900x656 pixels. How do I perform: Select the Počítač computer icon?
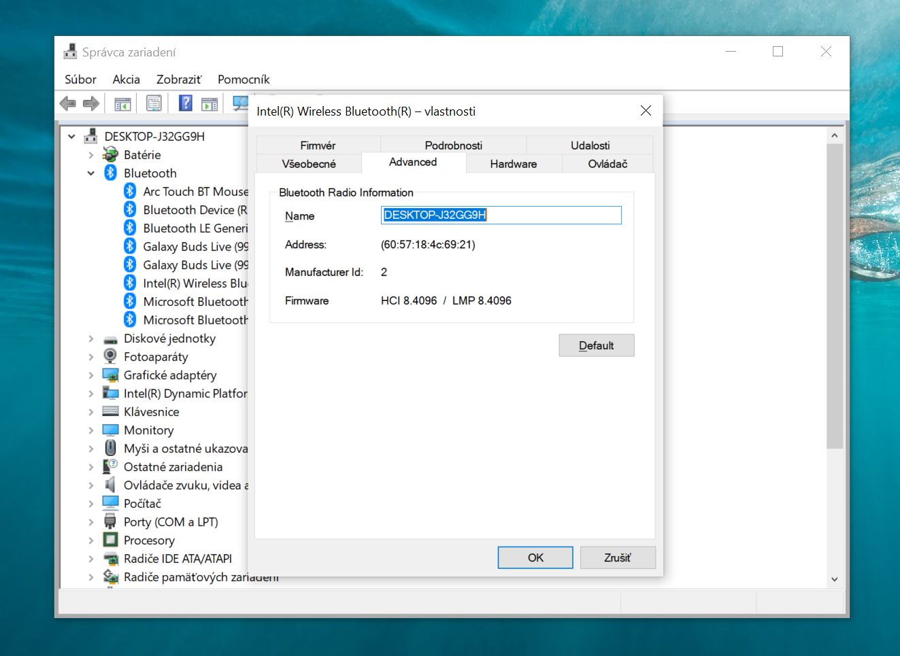pyautogui.click(x=110, y=503)
